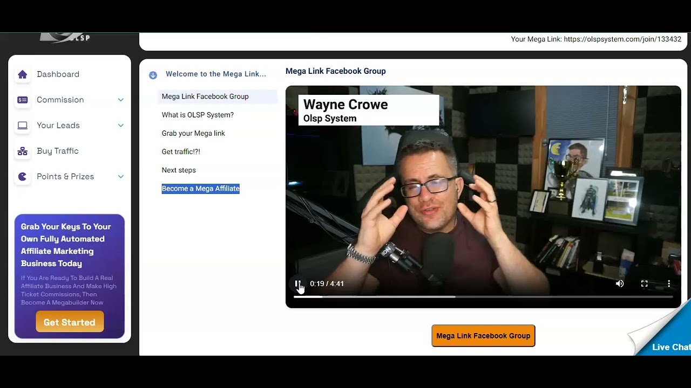Click the Buy Traffic network icon
This screenshot has height=388, width=691.
click(23, 151)
